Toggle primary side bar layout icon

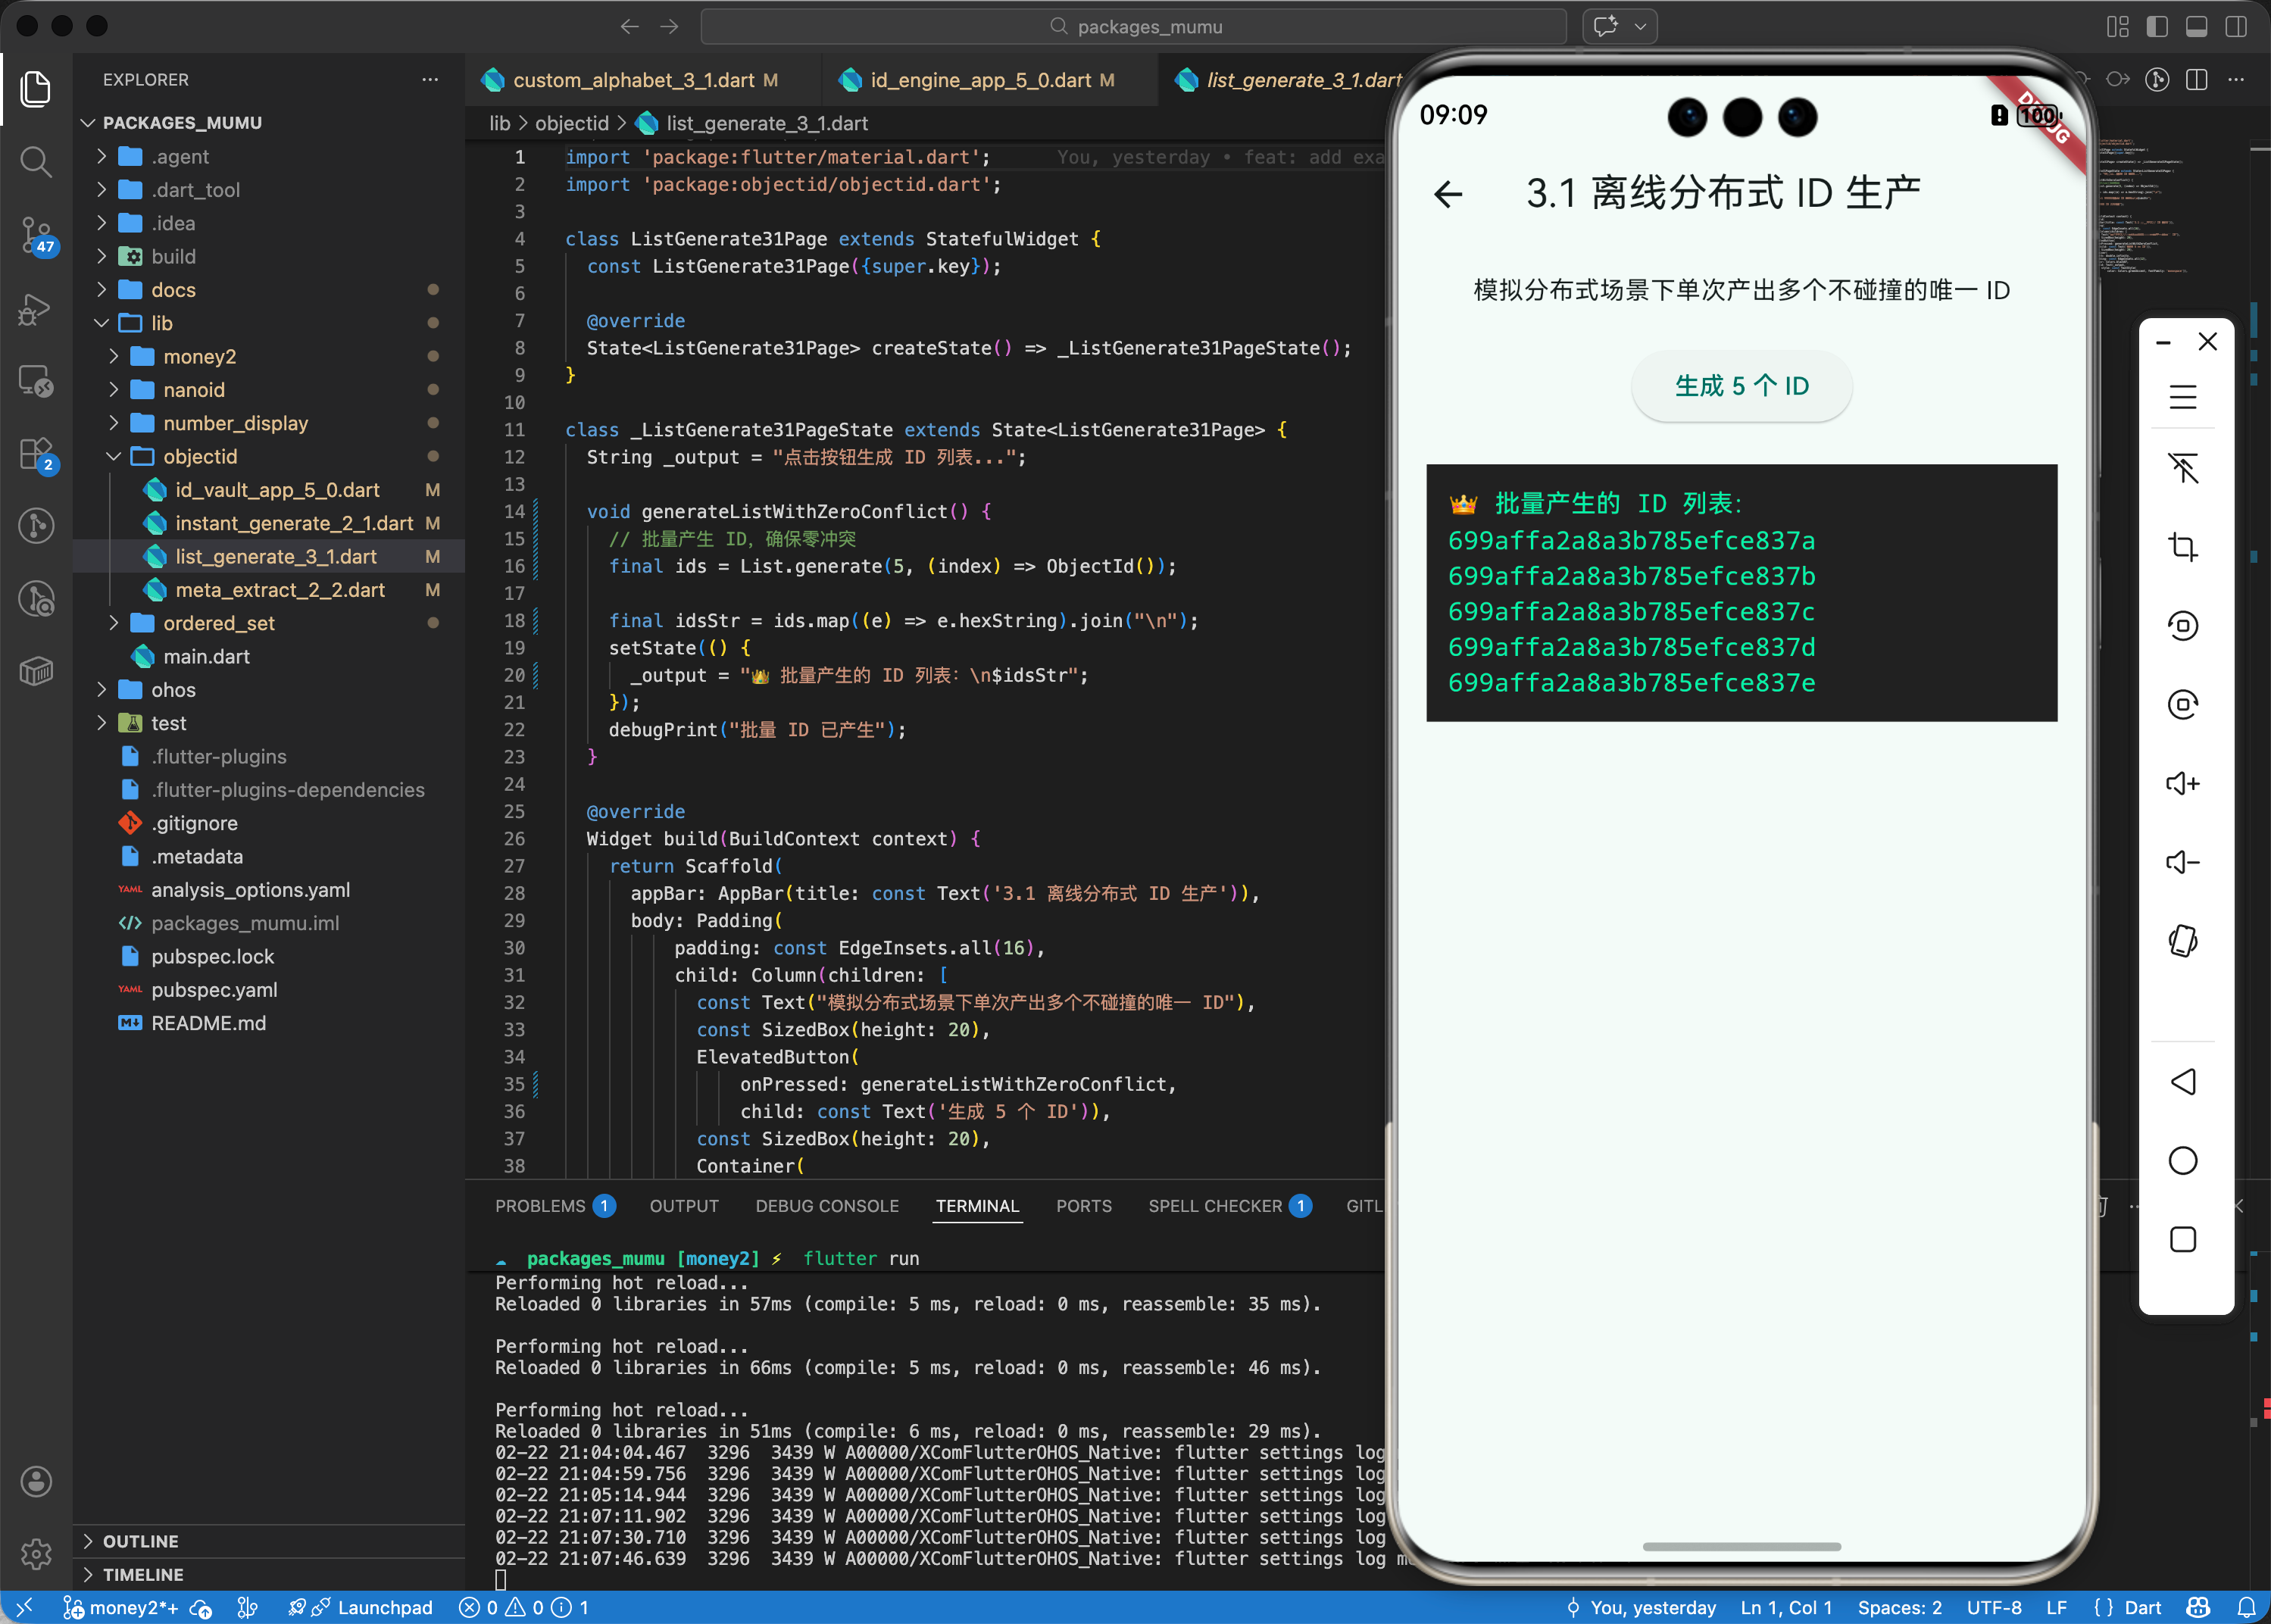(x=2157, y=27)
